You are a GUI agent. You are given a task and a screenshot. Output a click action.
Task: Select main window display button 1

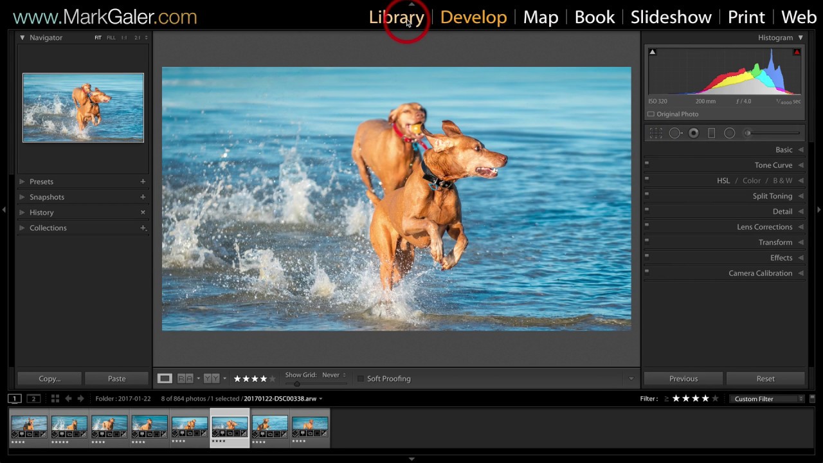pyautogui.click(x=14, y=399)
